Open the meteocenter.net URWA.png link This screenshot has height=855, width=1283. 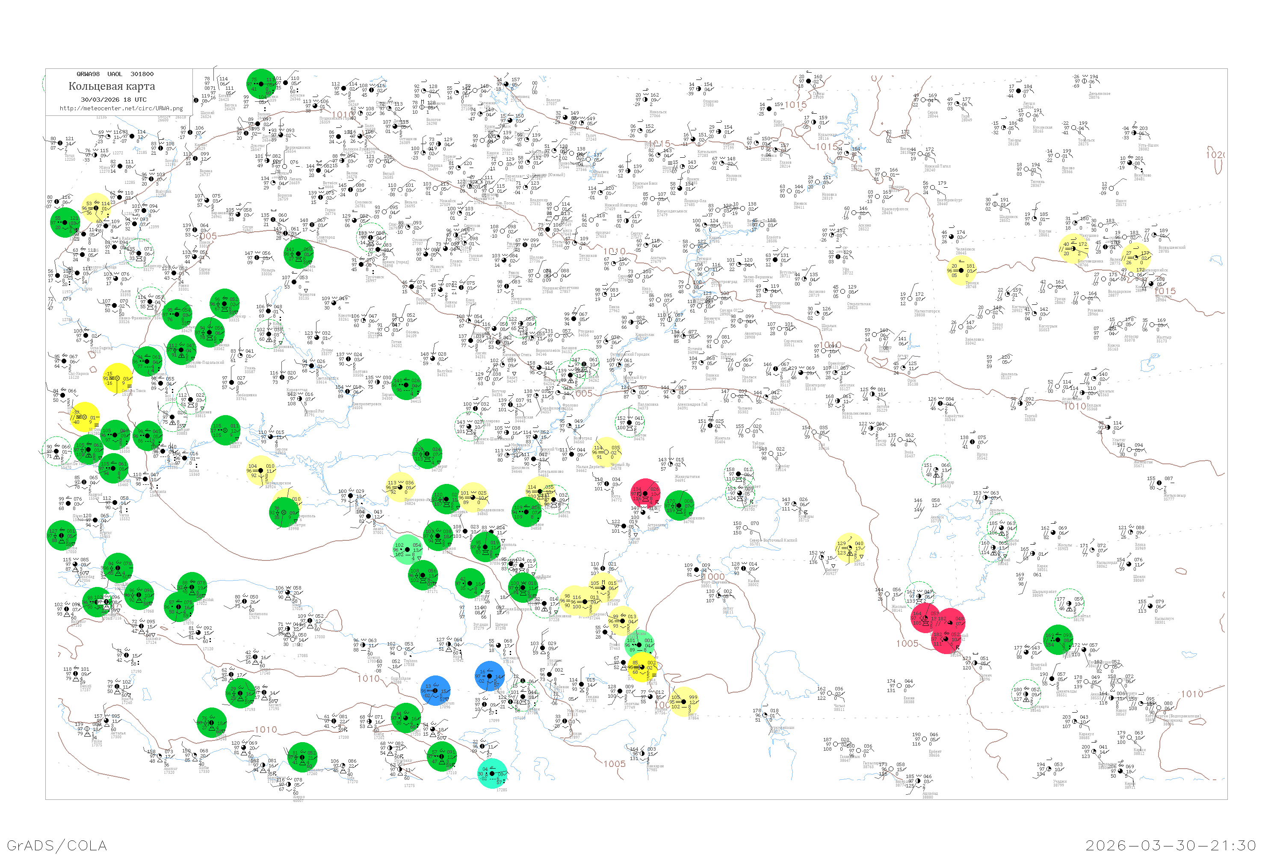121,109
